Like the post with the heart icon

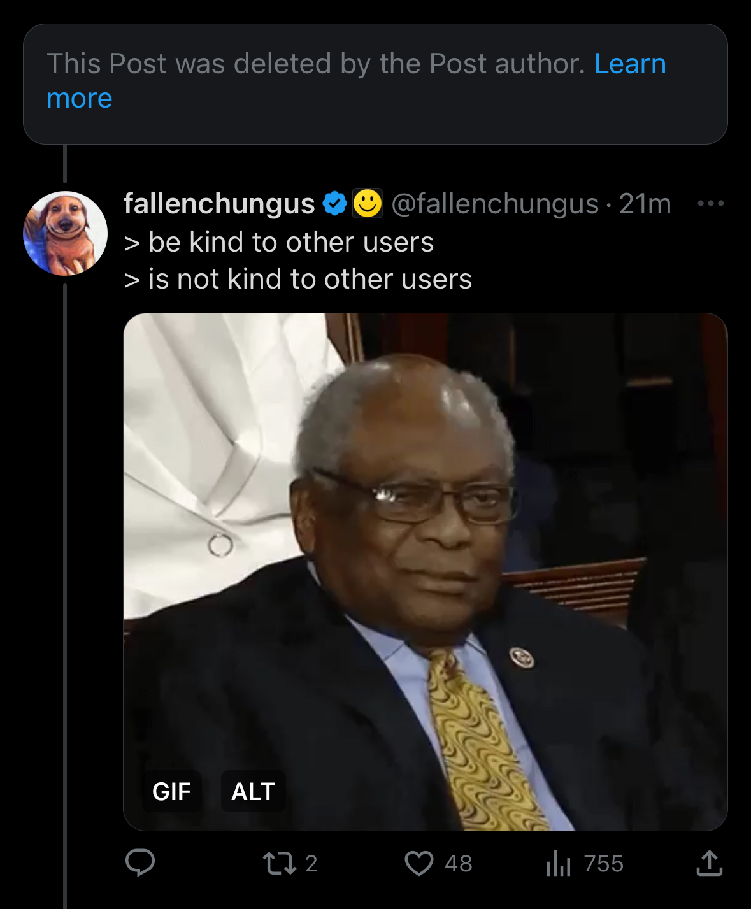pyautogui.click(x=419, y=863)
